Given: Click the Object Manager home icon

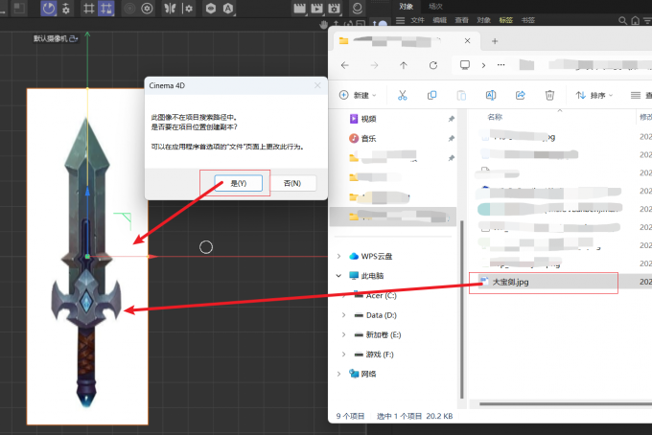Looking at the screenshot, I should (636, 20).
